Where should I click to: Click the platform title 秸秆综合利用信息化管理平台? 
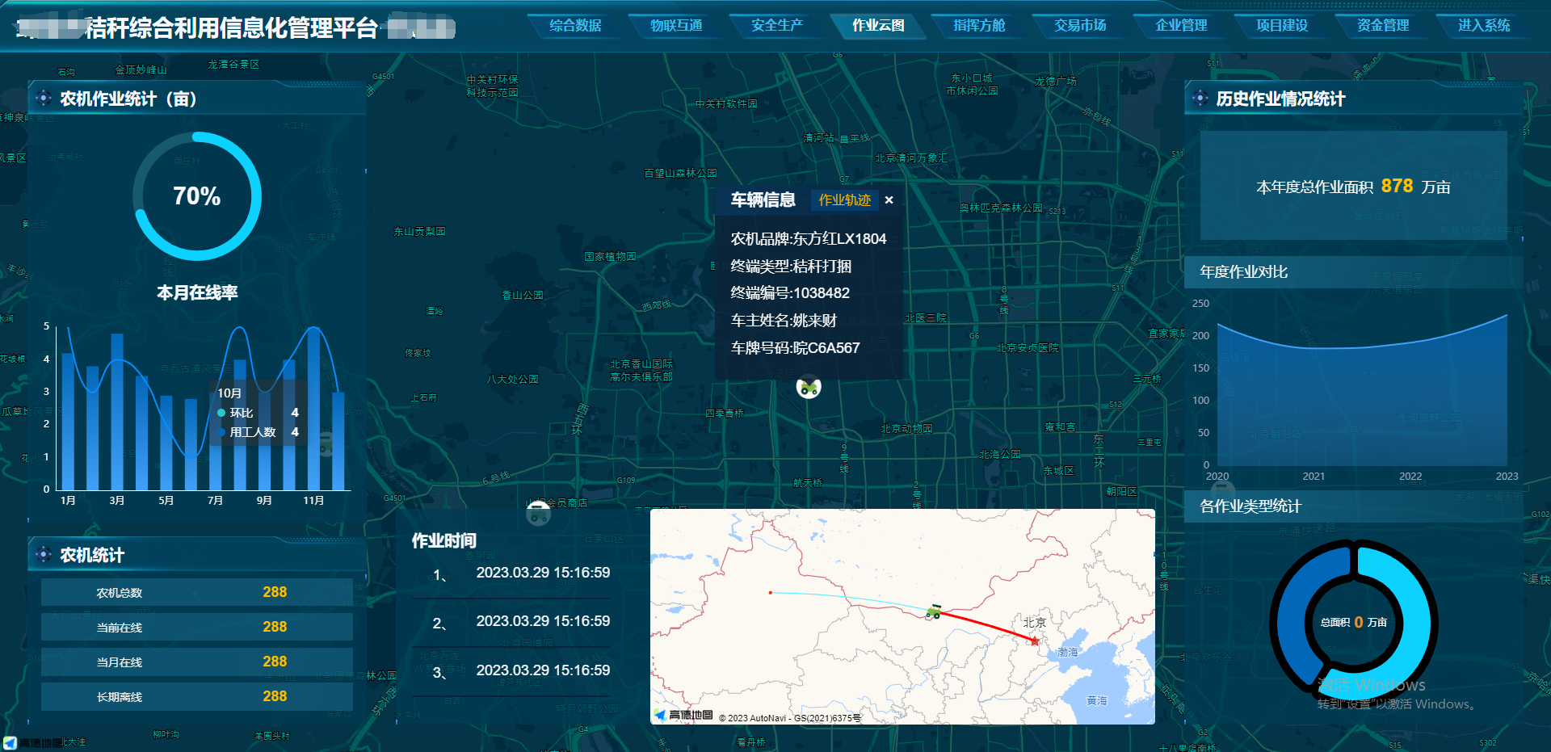tap(232, 28)
